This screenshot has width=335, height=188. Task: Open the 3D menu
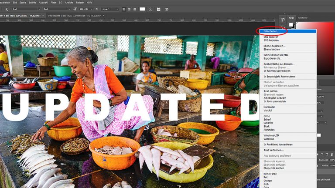tap(61, 3)
